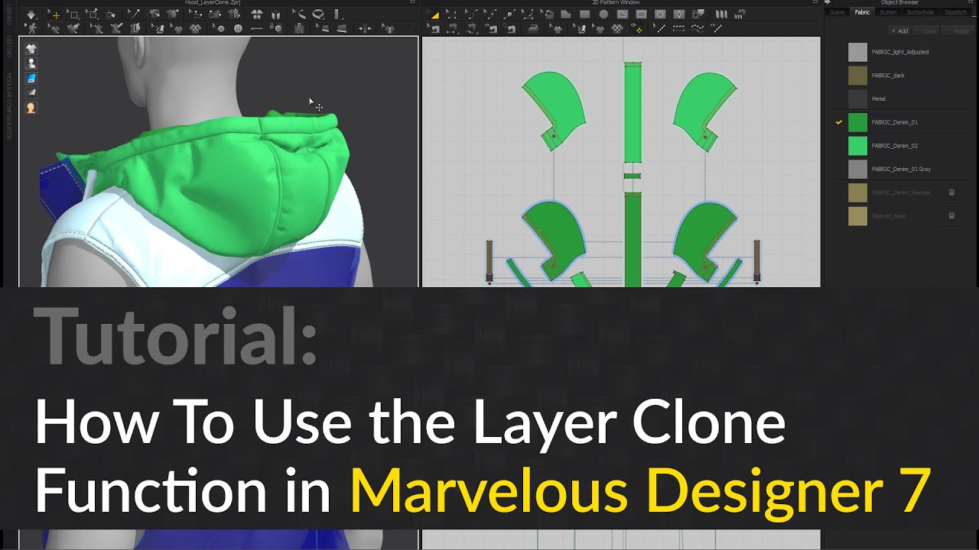Choose the Rectangle pattern tool
The height and width of the screenshot is (550, 979).
(x=584, y=15)
